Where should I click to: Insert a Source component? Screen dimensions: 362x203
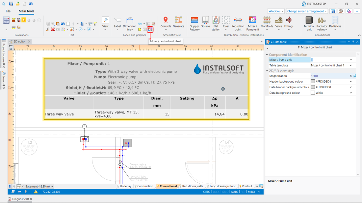(x=205, y=22)
